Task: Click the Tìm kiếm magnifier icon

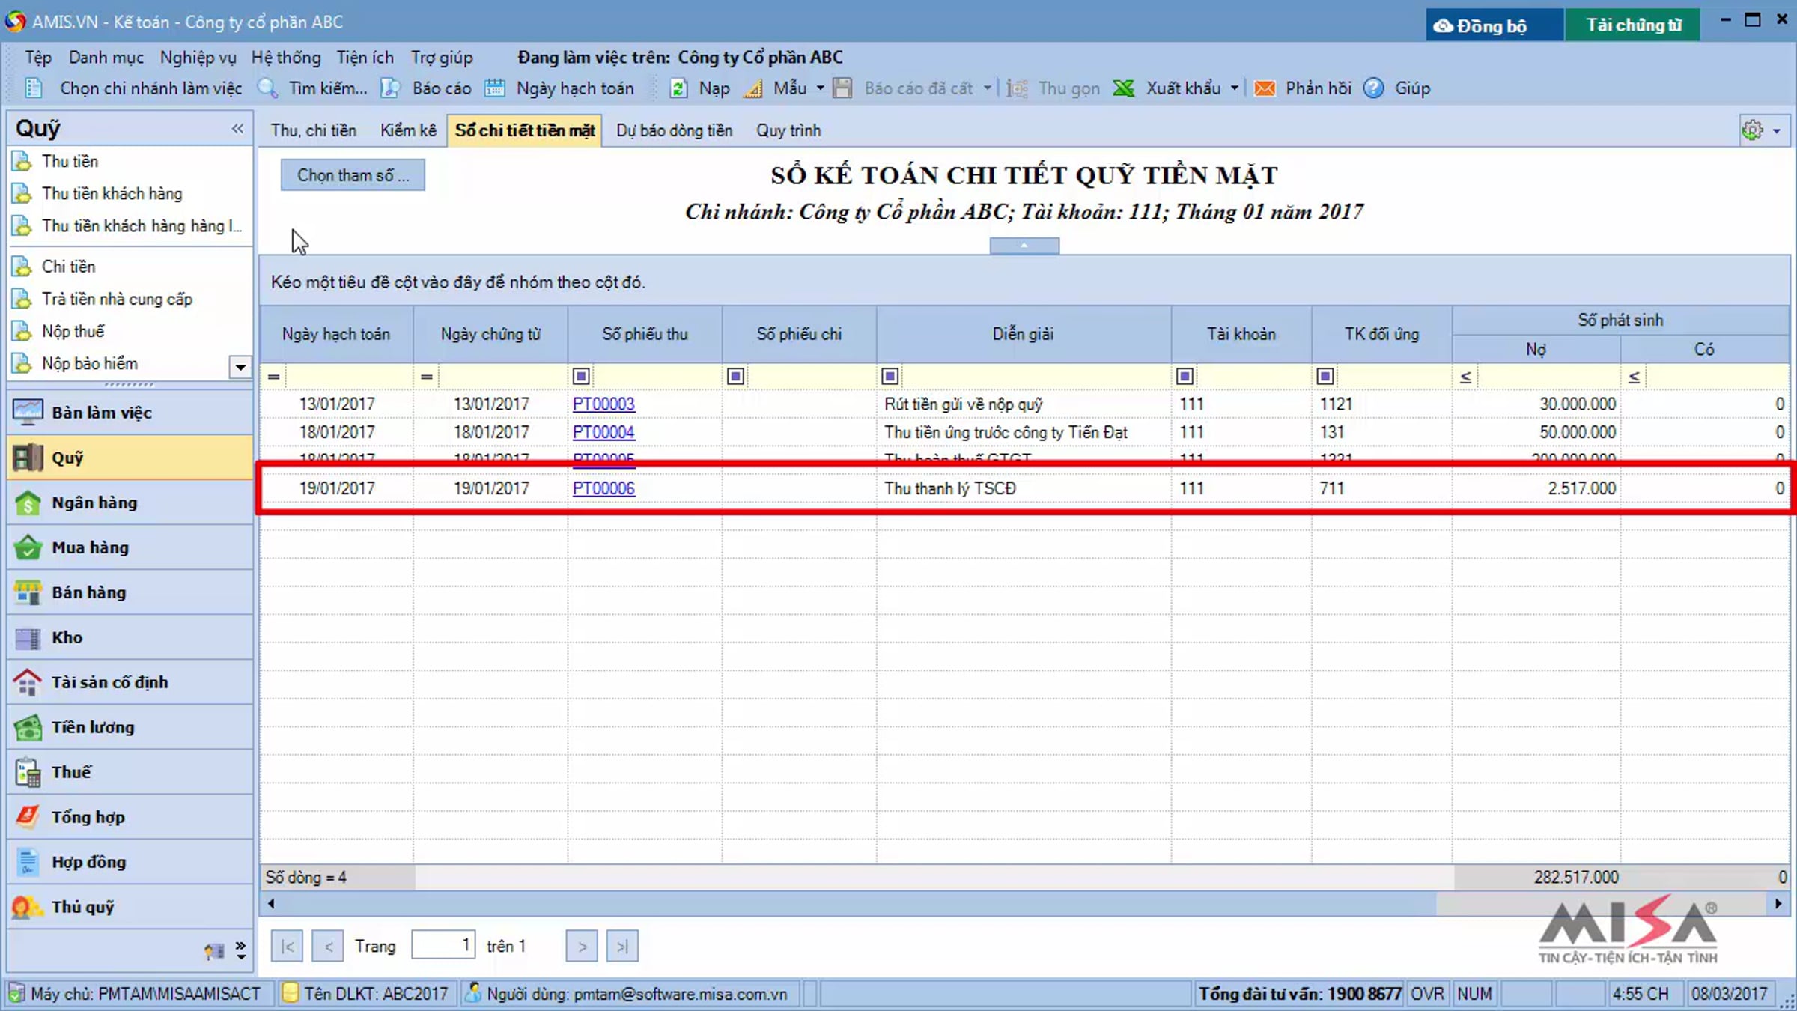Action: [x=268, y=88]
